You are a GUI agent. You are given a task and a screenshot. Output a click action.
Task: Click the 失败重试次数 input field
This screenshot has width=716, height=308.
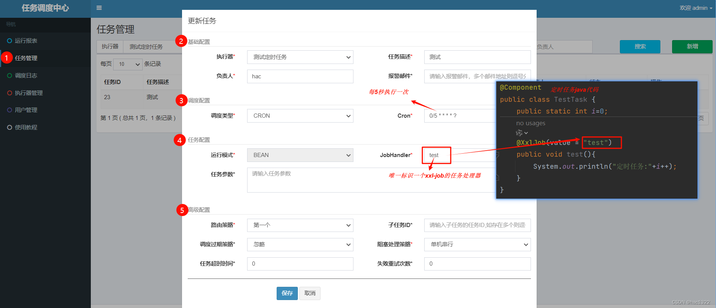click(x=477, y=264)
